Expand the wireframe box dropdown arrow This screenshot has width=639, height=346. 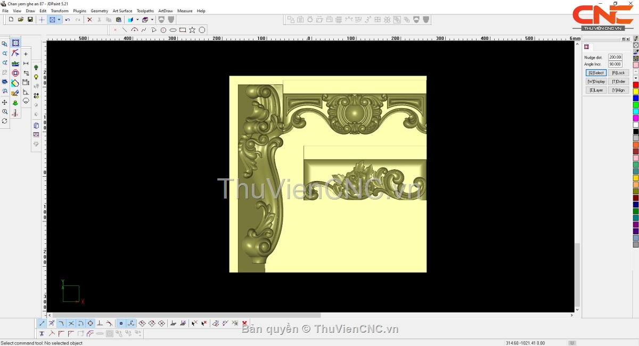click(x=152, y=20)
